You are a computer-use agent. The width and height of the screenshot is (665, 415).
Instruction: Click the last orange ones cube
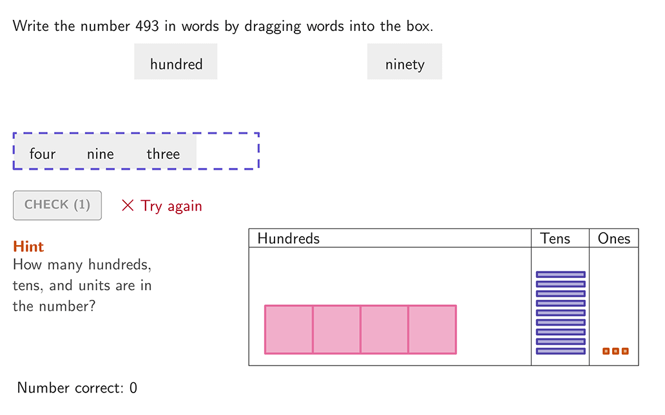click(625, 351)
